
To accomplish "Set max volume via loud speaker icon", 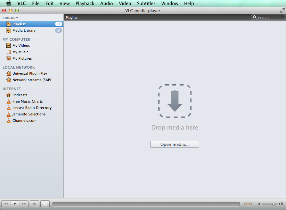I will click(x=281, y=204).
